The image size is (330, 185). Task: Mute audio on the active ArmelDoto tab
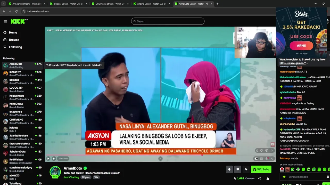(x=207, y=4)
